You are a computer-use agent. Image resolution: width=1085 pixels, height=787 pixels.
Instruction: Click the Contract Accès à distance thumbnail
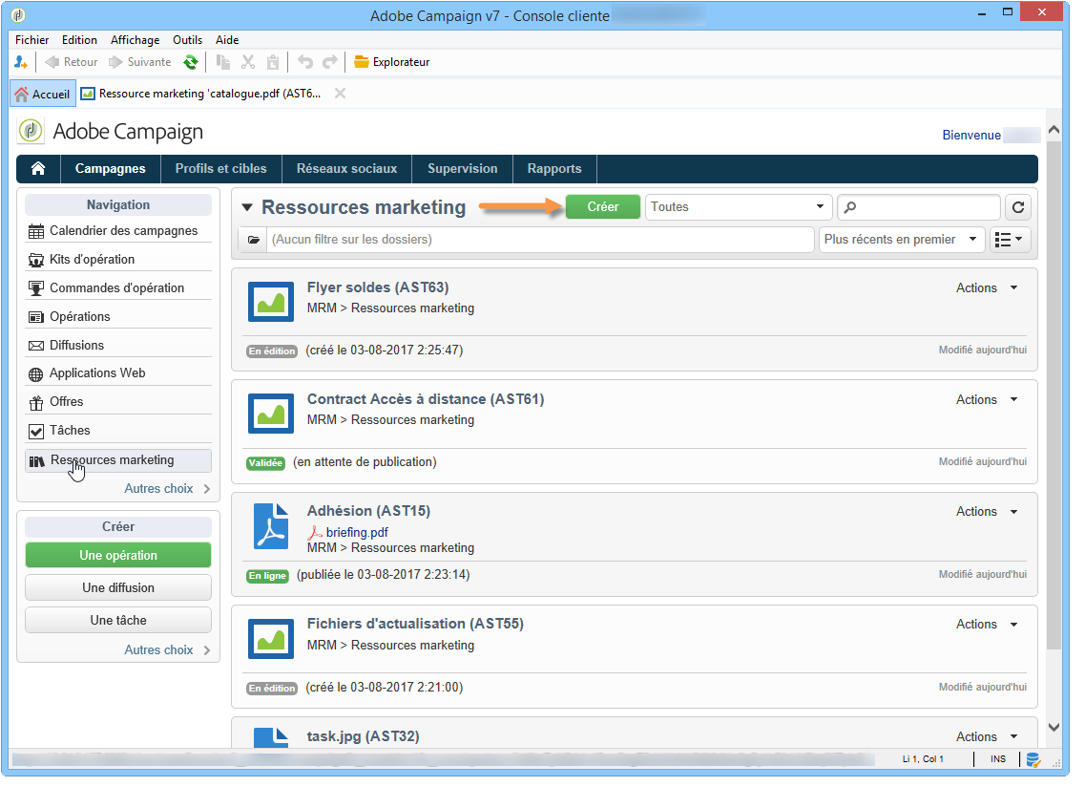coord(271,414)
